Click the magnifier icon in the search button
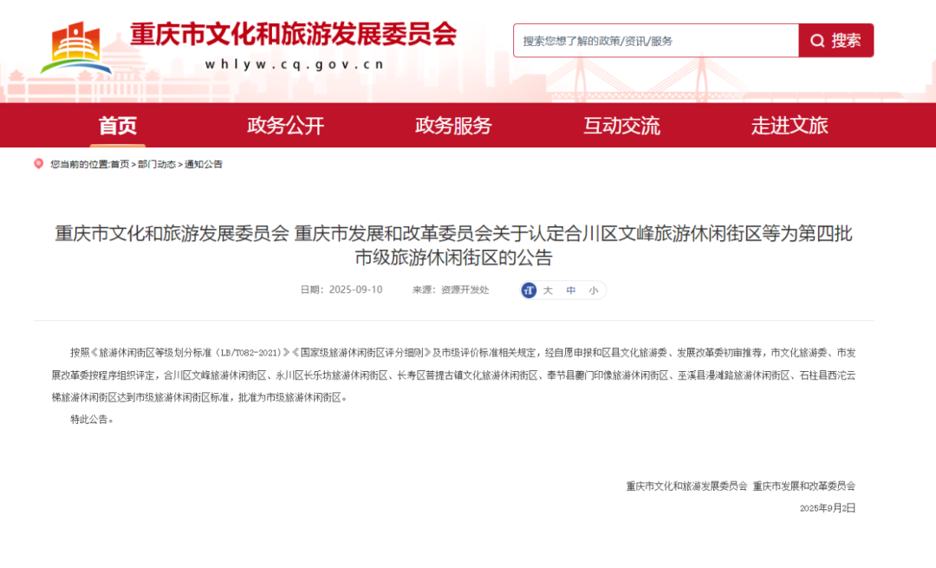Screen dimensions: 936x568 (817, 41)
